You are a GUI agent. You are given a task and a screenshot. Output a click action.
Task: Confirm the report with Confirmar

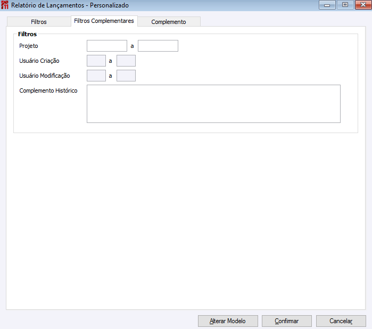tap(287, 321)
